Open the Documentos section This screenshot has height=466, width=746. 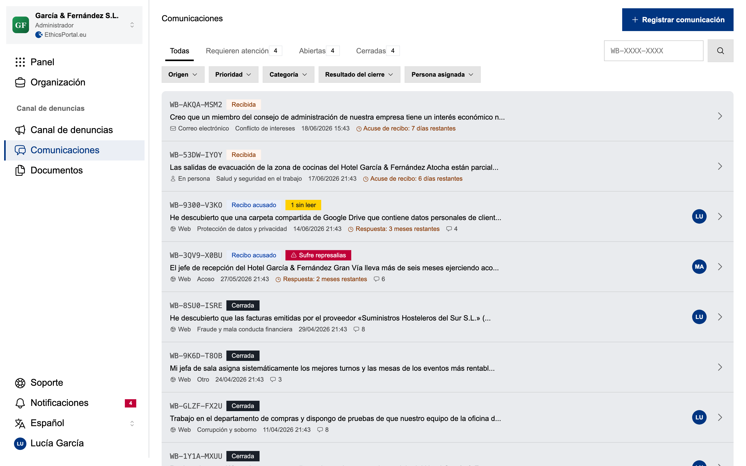[x=74, y=170]
